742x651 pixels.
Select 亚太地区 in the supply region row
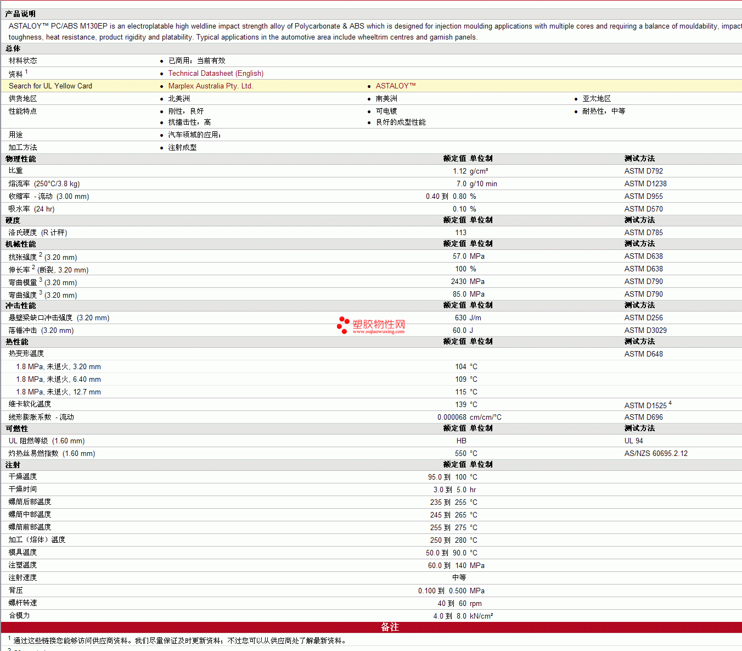(x=597, y=98)
